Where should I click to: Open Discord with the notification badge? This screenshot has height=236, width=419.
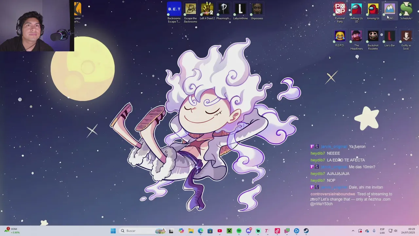point(248,231)
